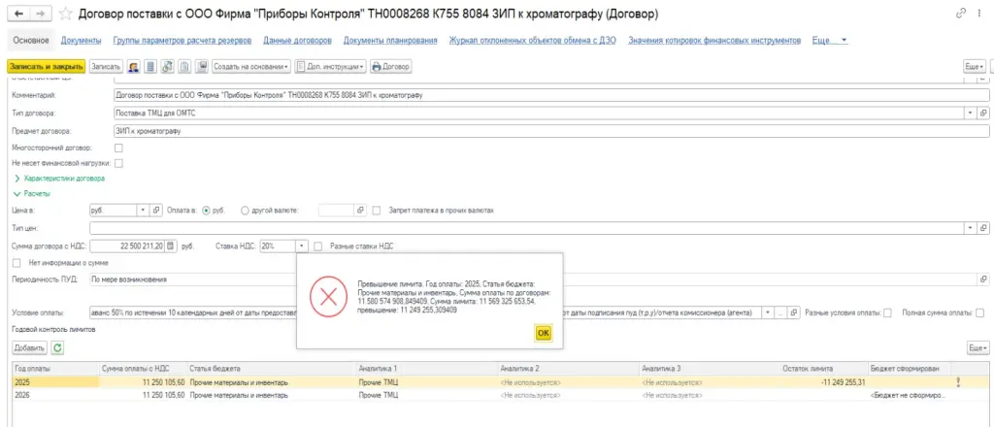Click Записать и закрыть button

46,67
